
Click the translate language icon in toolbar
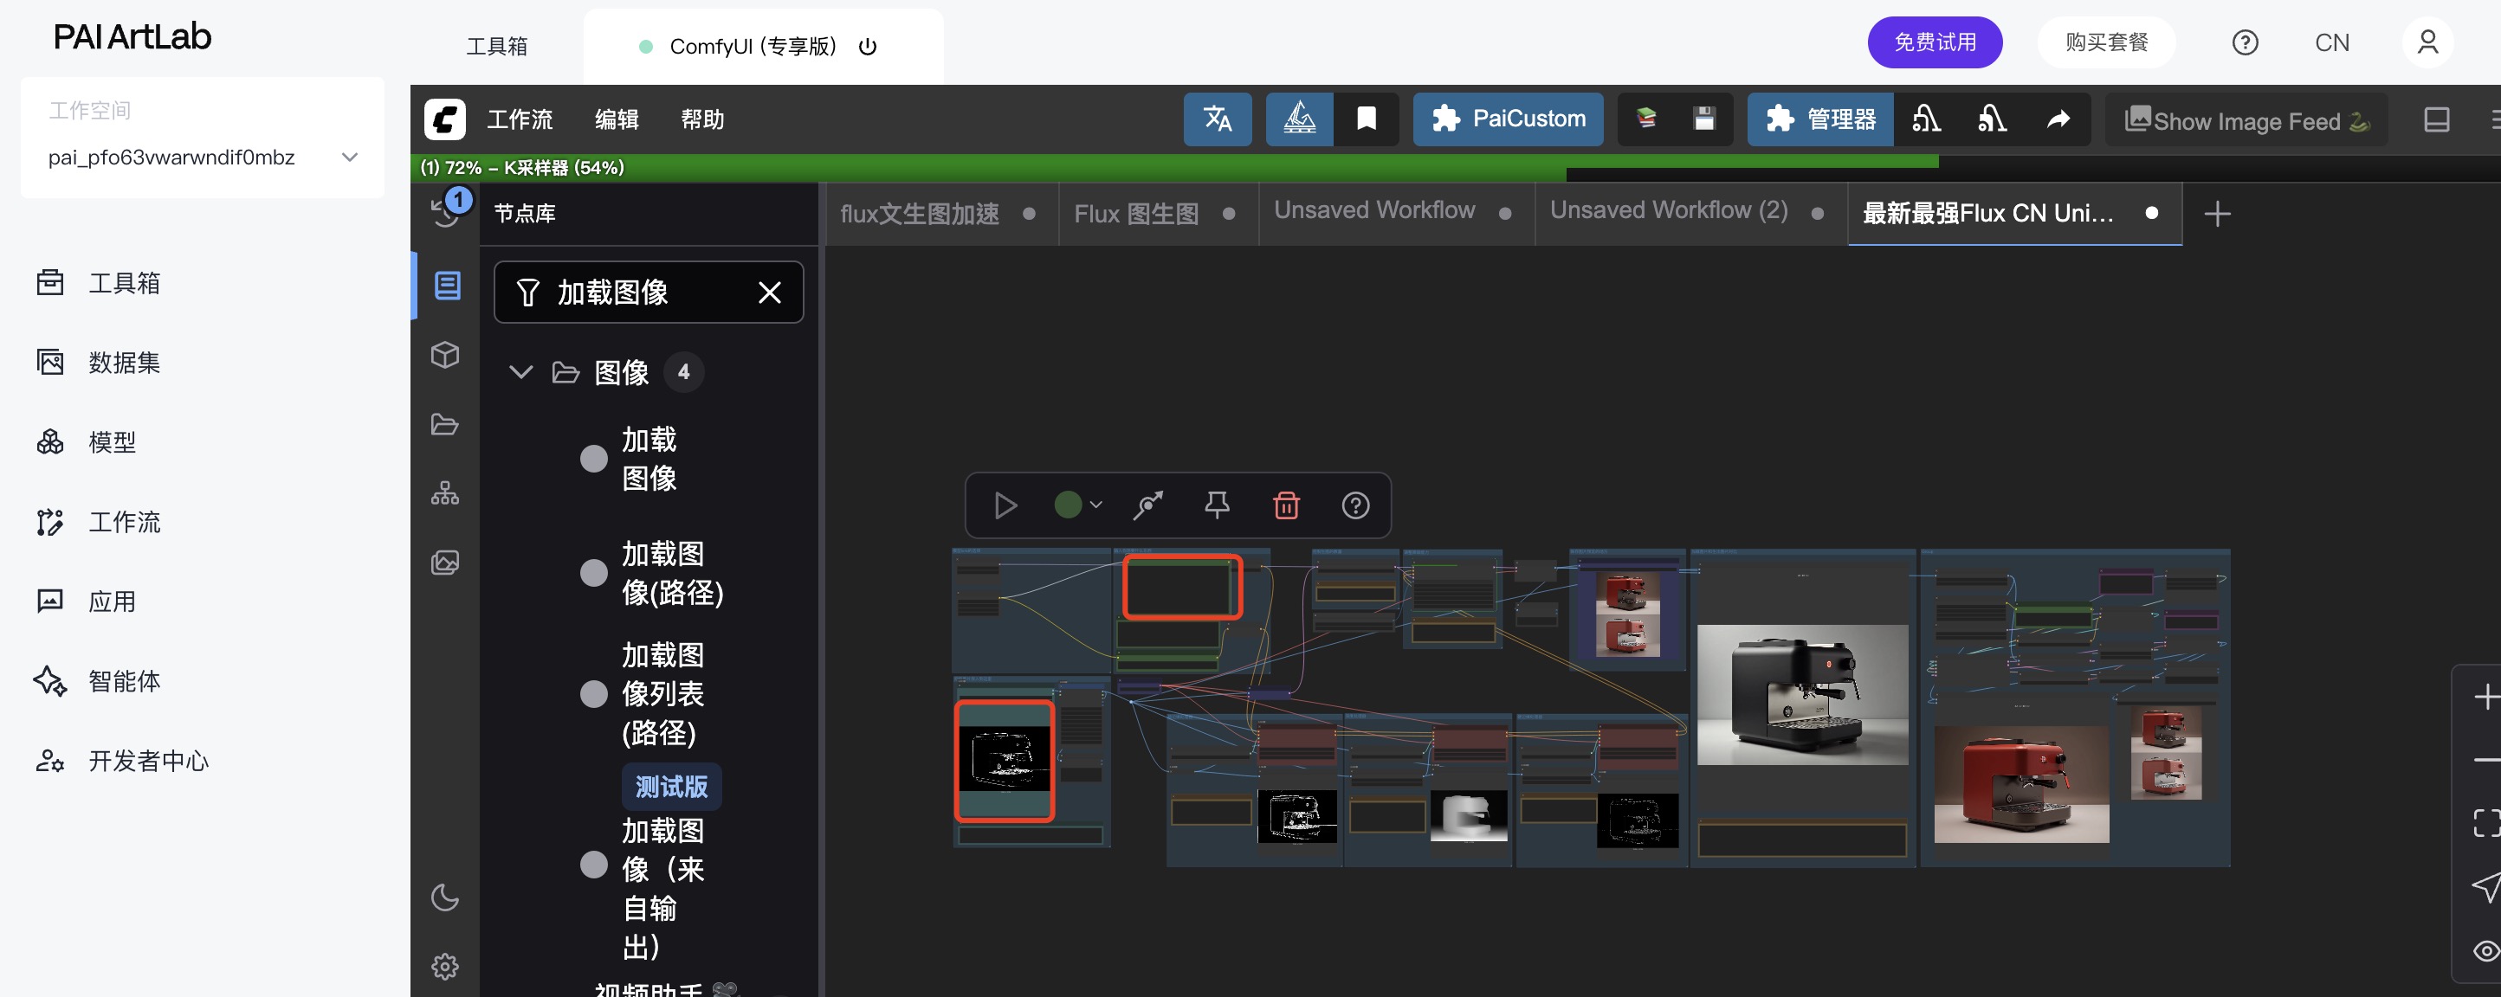1217,119
